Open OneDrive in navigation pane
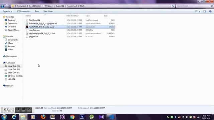The width and height of the screenshot is (214, 120). (x=12, y=27)
